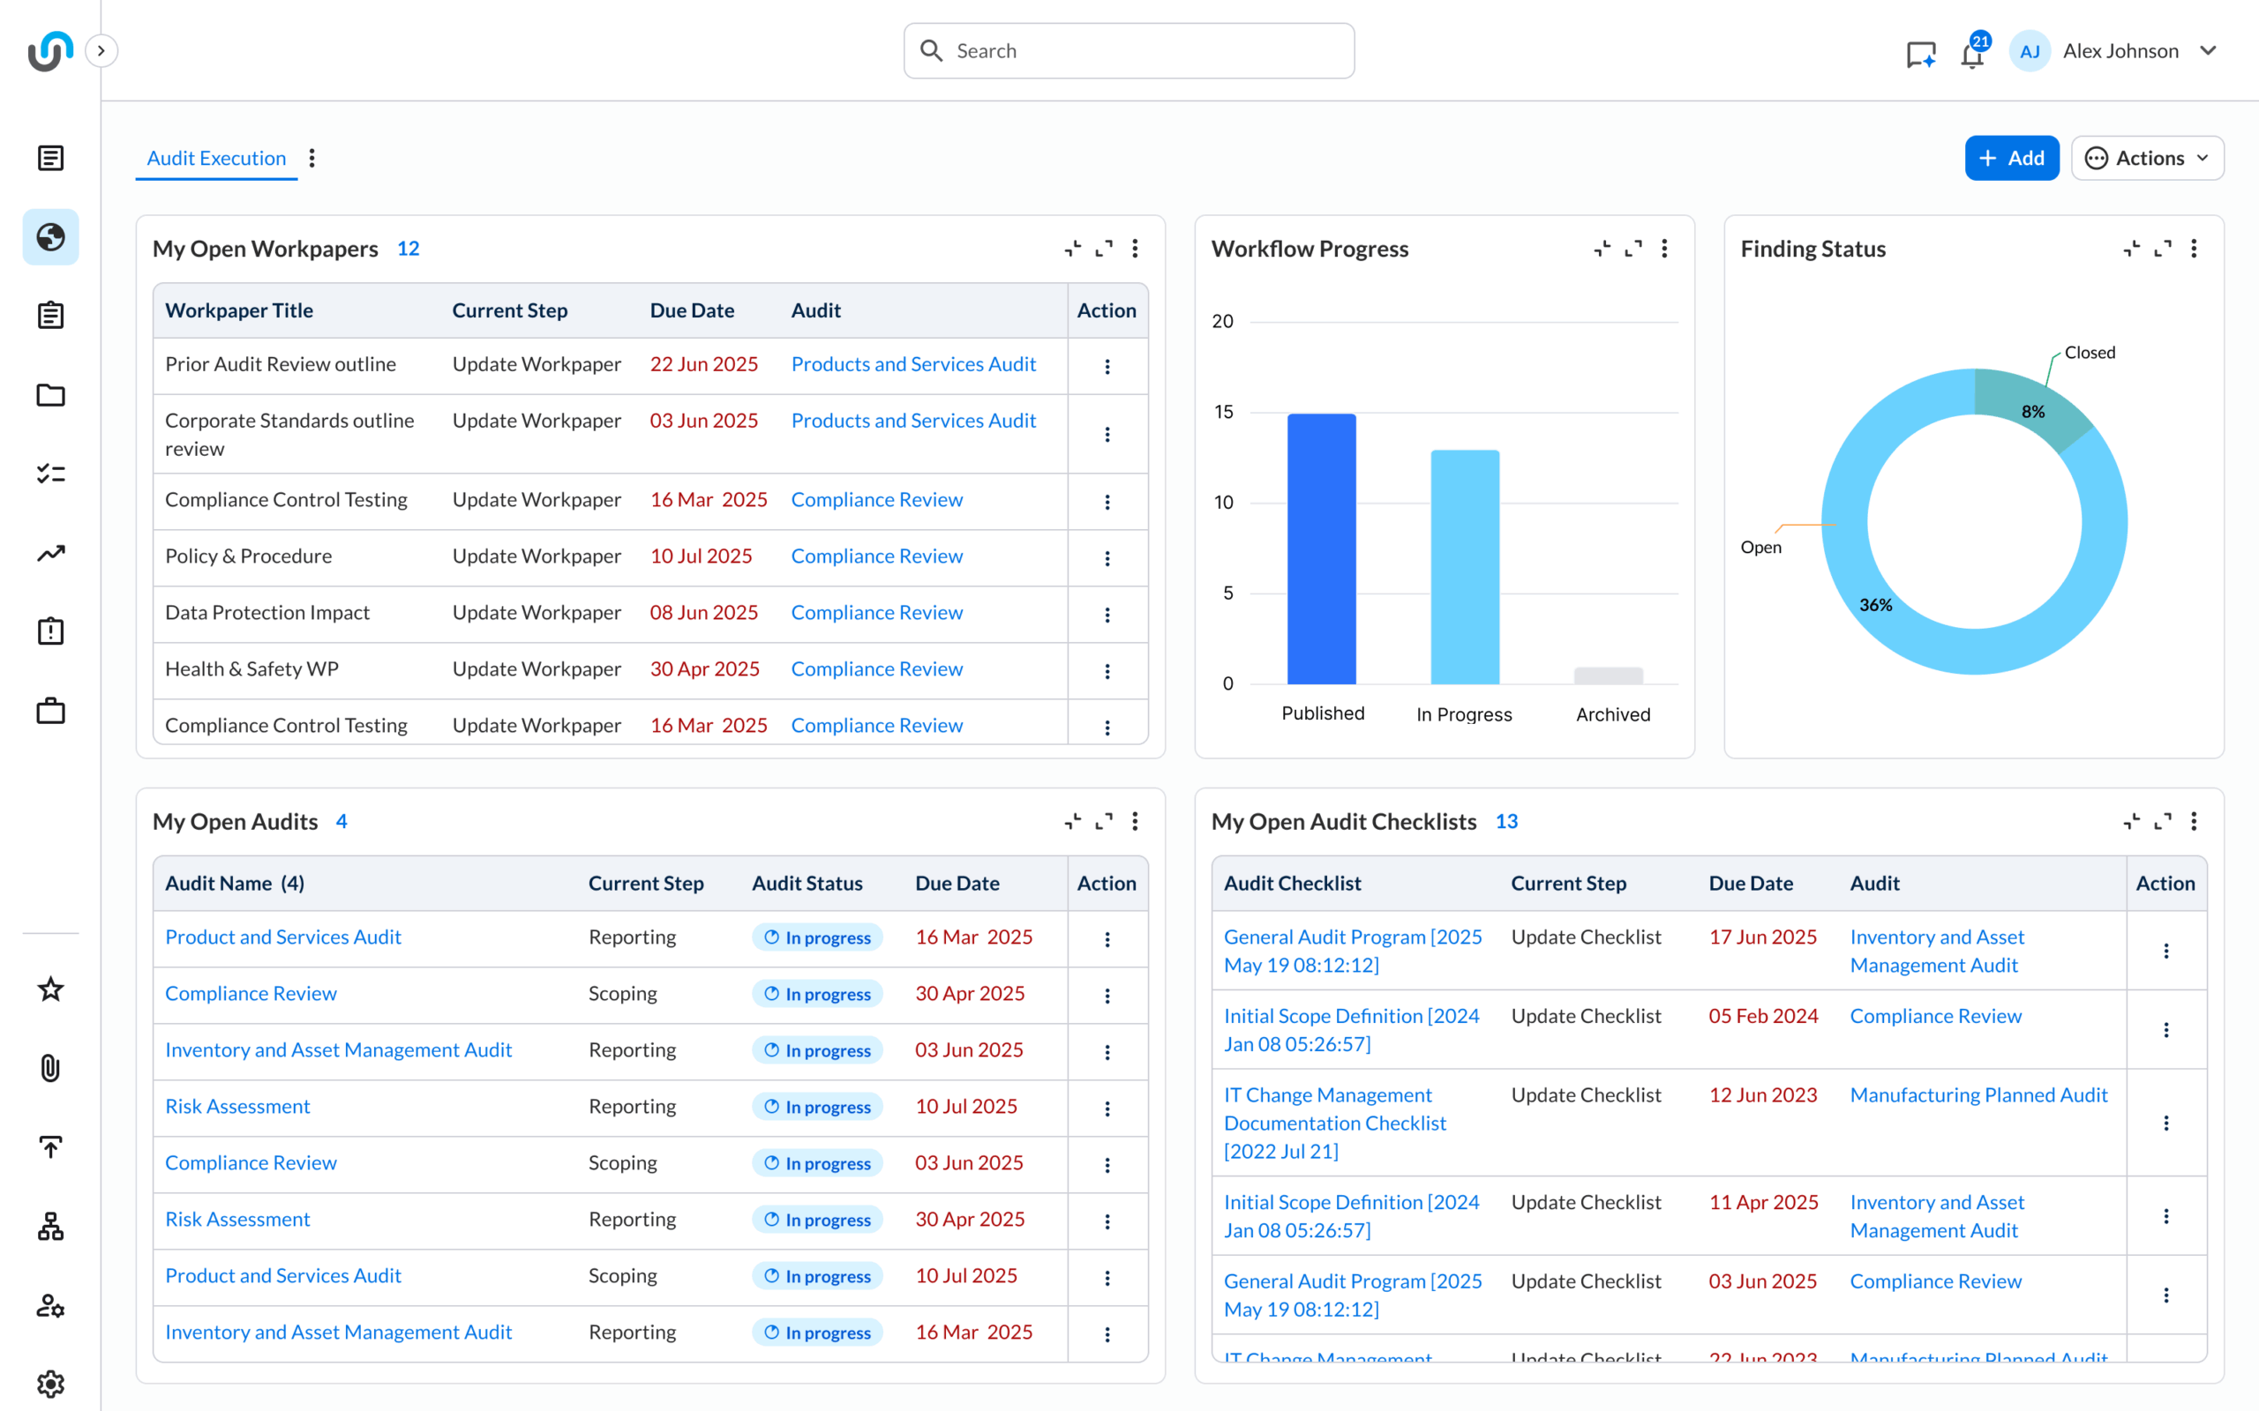Screen dimensions: 2259x1411
Task: Open the clipboard icon in sidebar
Action: [x=50, y=316]
